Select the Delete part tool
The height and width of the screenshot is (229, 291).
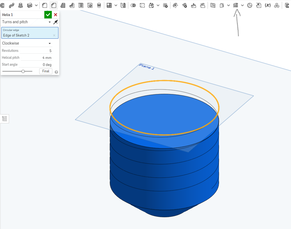click(165, 5)
